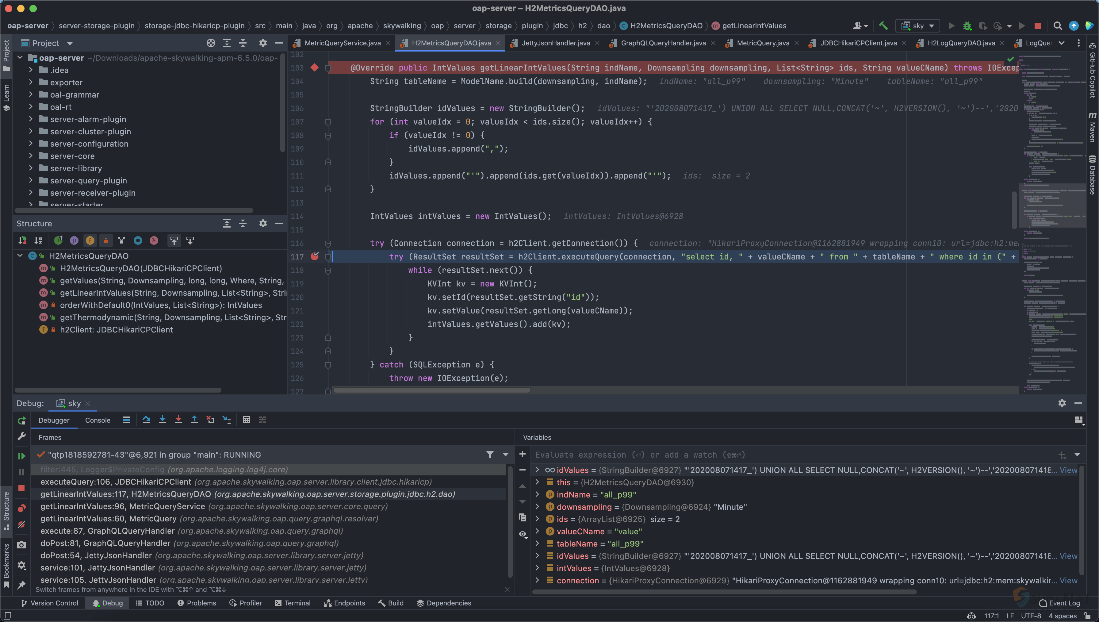Toggle the breakpoint on line 117
1099x622 pixels.
(315, 256)
